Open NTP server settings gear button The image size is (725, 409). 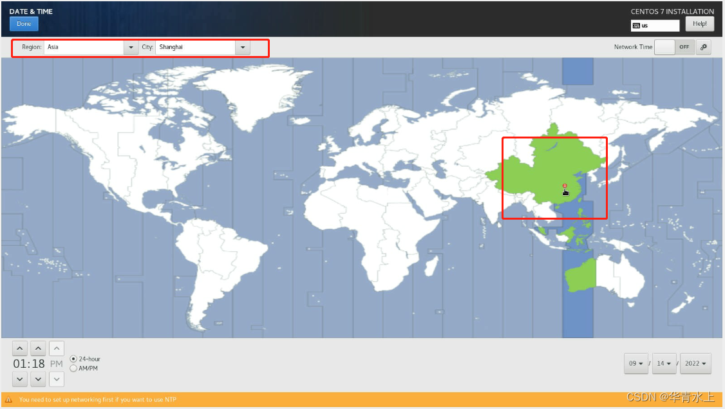(703, 47)
